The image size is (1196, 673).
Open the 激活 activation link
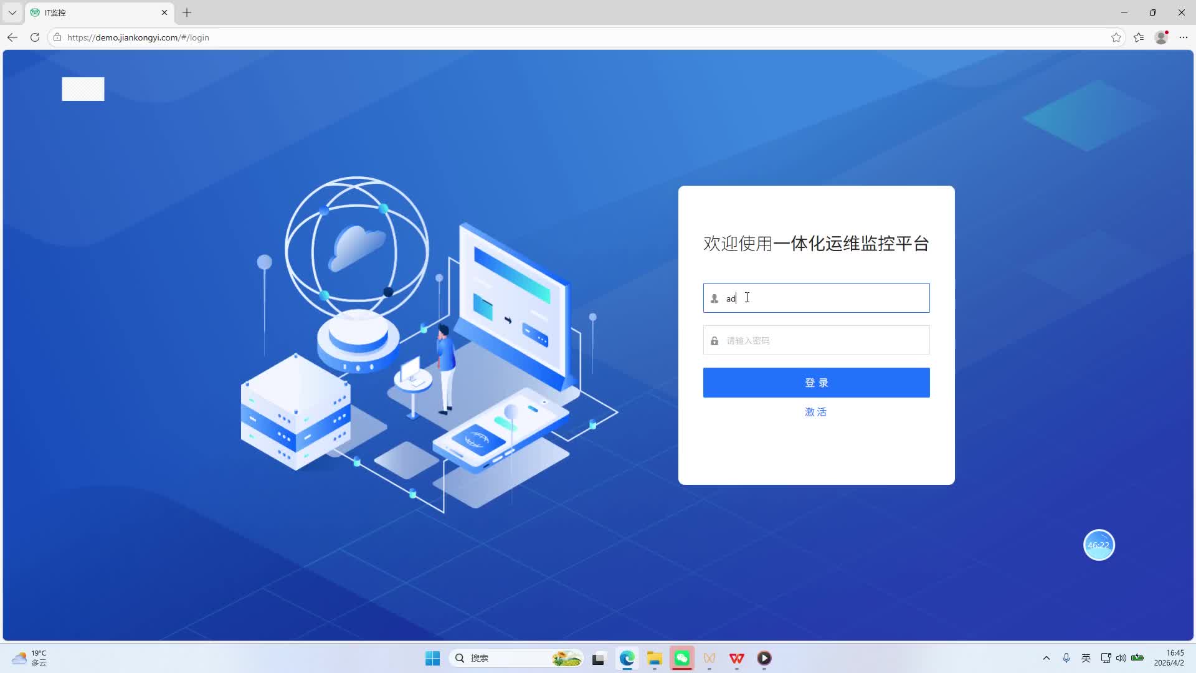(815, 412)
